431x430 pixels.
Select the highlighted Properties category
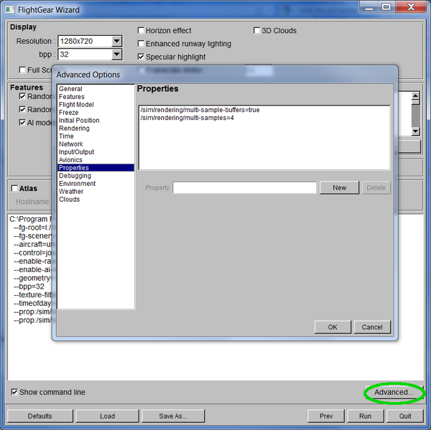click(x=96, y=167)
